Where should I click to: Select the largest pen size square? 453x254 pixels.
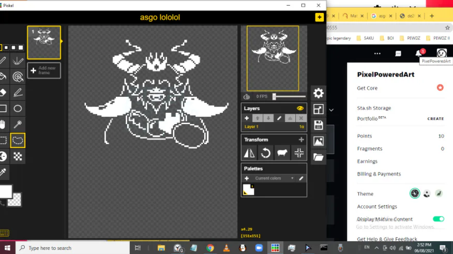point(21,48)
